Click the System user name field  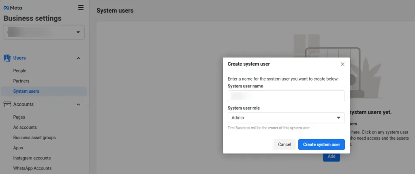point(286,95)
